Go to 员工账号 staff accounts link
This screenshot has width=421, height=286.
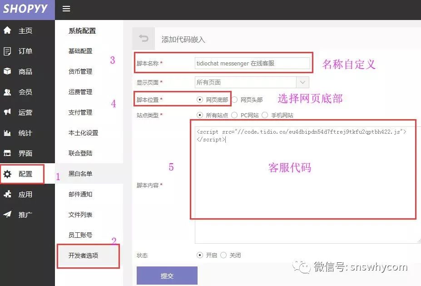click(80, 235)
